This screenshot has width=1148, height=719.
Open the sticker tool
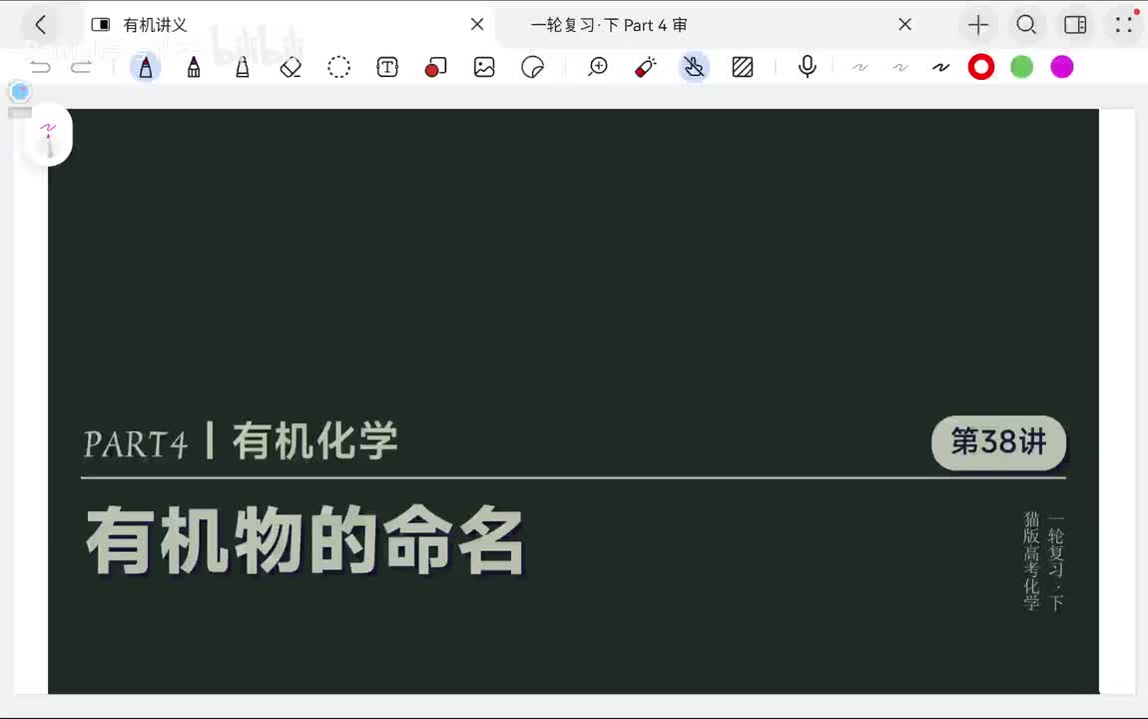[x=532, y=67]
